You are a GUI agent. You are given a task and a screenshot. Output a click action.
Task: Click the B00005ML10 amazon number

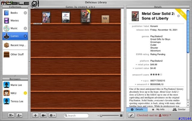[x=157, y=84]
